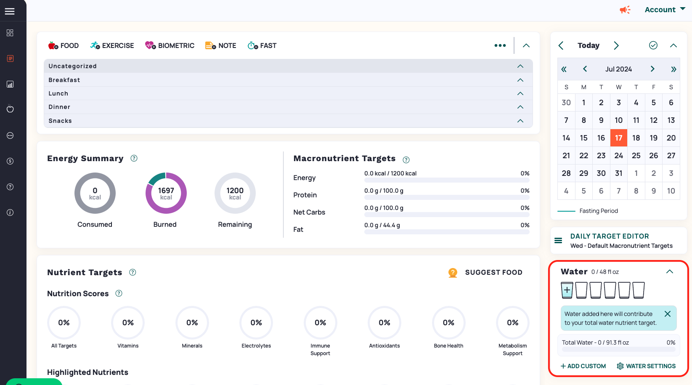Expand the hamburger navigation menu

pyautogui.click(x=10, y=11)
